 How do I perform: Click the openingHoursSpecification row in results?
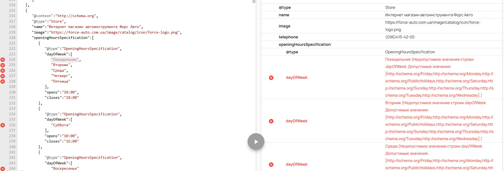point(305,44)
